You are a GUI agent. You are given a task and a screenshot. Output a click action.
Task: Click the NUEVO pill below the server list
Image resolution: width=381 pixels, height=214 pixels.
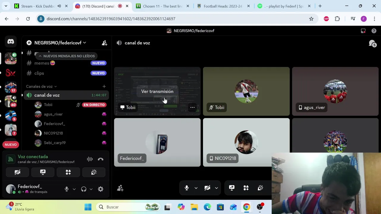click(x=11, y=144)
